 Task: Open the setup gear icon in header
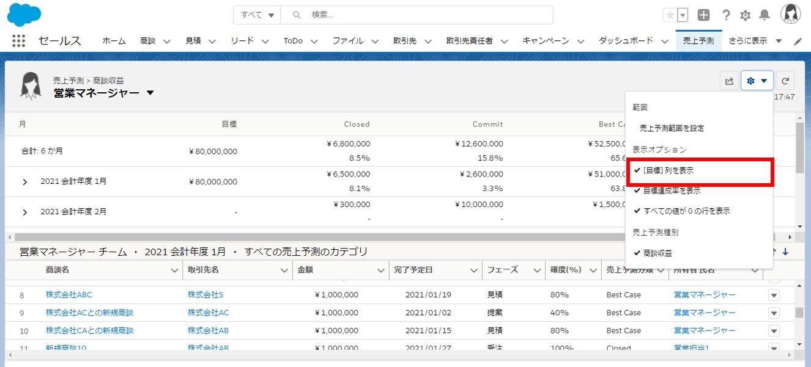tap(745, 15)
